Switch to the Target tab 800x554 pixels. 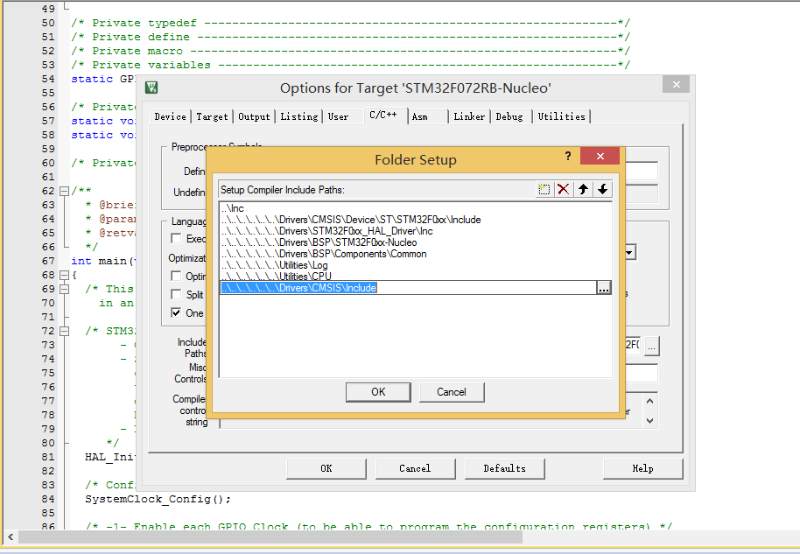pyautogui.click(x=212, y=116)
